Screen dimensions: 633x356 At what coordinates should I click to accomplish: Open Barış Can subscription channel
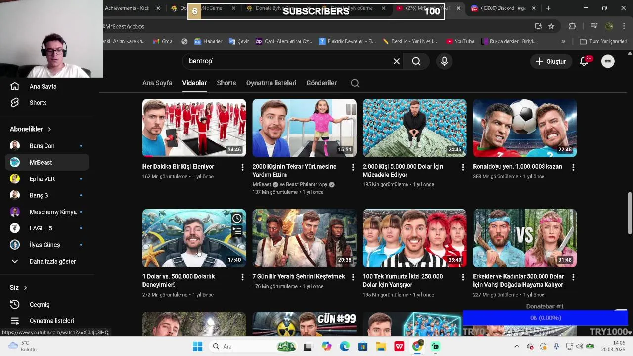coord(47,146)
